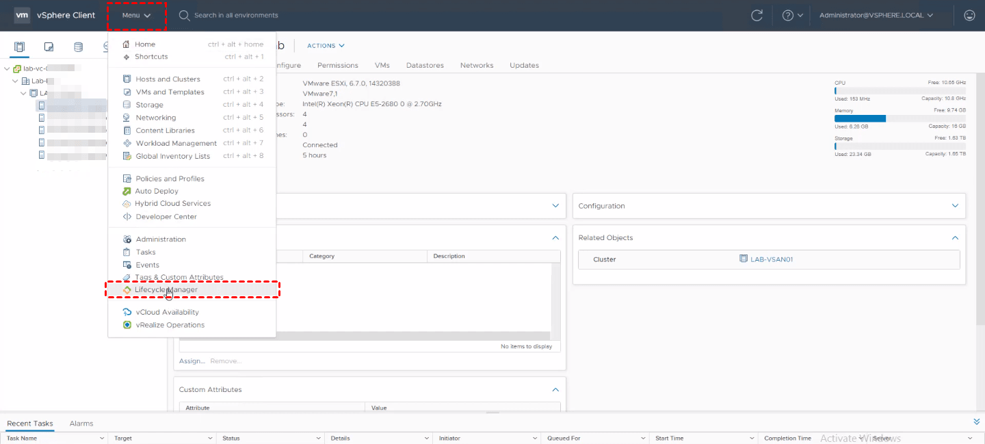Choose Content Libraries in the menu
985x444 pixels.
click(165, 130)
